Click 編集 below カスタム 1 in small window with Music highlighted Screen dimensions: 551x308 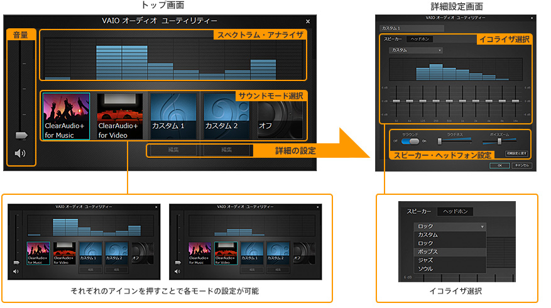[x=90, y=270]
